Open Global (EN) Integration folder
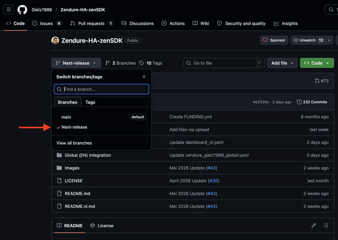The image size is (338, 240). pyautogui.click(x=88, y=155)
